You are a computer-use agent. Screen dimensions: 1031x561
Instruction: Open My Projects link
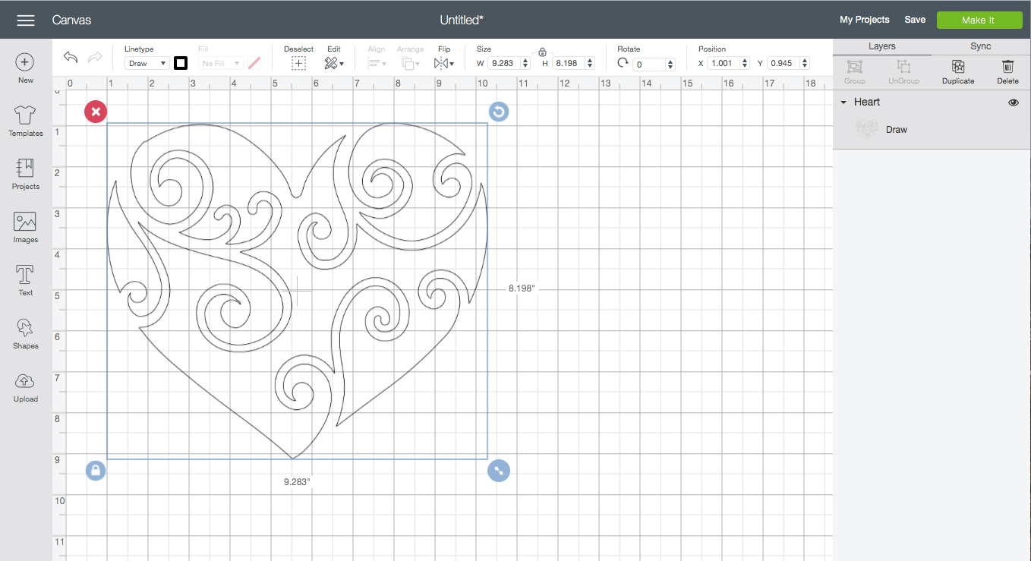[864, 20]
